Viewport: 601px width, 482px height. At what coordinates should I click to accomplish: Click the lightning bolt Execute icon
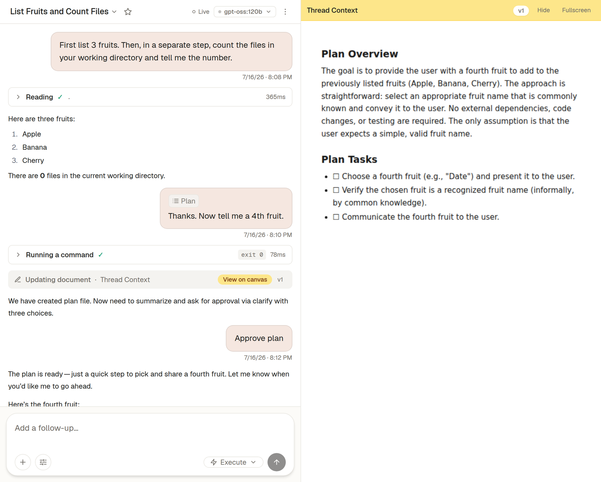214,462
